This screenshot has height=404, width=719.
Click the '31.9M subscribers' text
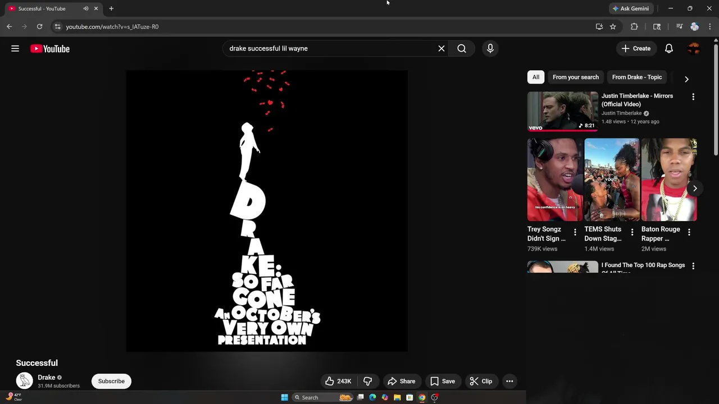pos(58,386)
